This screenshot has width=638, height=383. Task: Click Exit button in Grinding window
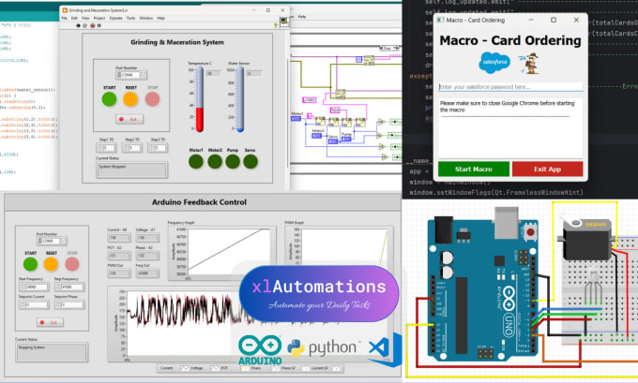(x=129, y=120)
